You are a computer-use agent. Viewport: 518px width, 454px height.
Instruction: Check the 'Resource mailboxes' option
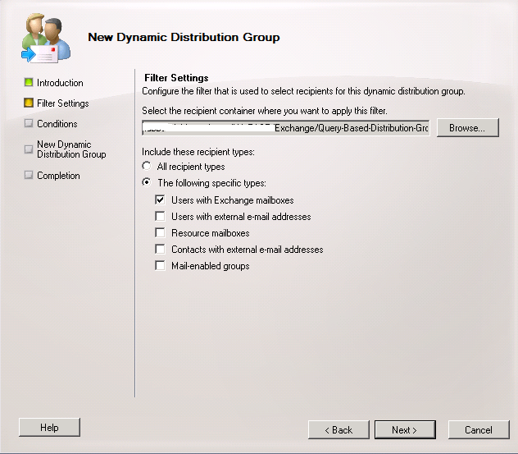point(161,233)
